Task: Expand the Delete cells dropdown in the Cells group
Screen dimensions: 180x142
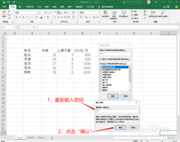Action: (x=140, y=15)
